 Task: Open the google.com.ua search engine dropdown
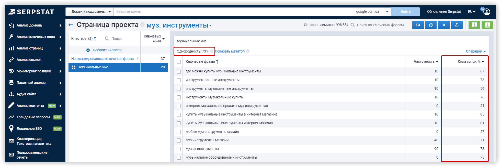tap(372, 12)
